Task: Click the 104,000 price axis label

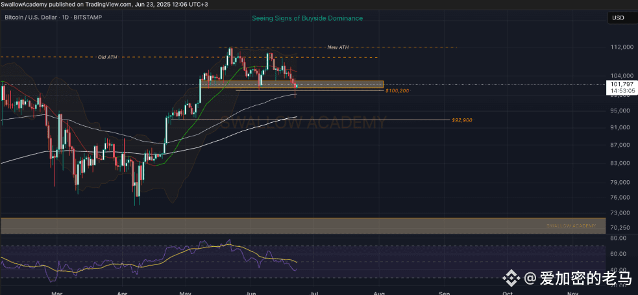Action: point(622,76)
